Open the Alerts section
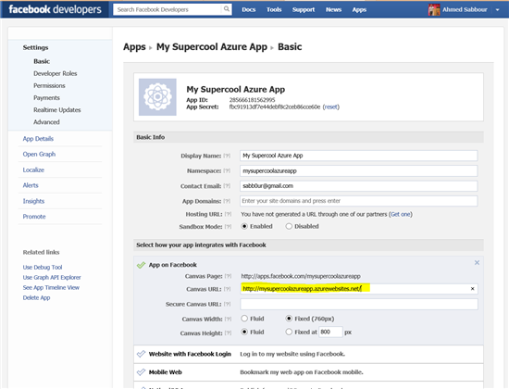This screenshot has width=509, height=389. coord(31,185)
